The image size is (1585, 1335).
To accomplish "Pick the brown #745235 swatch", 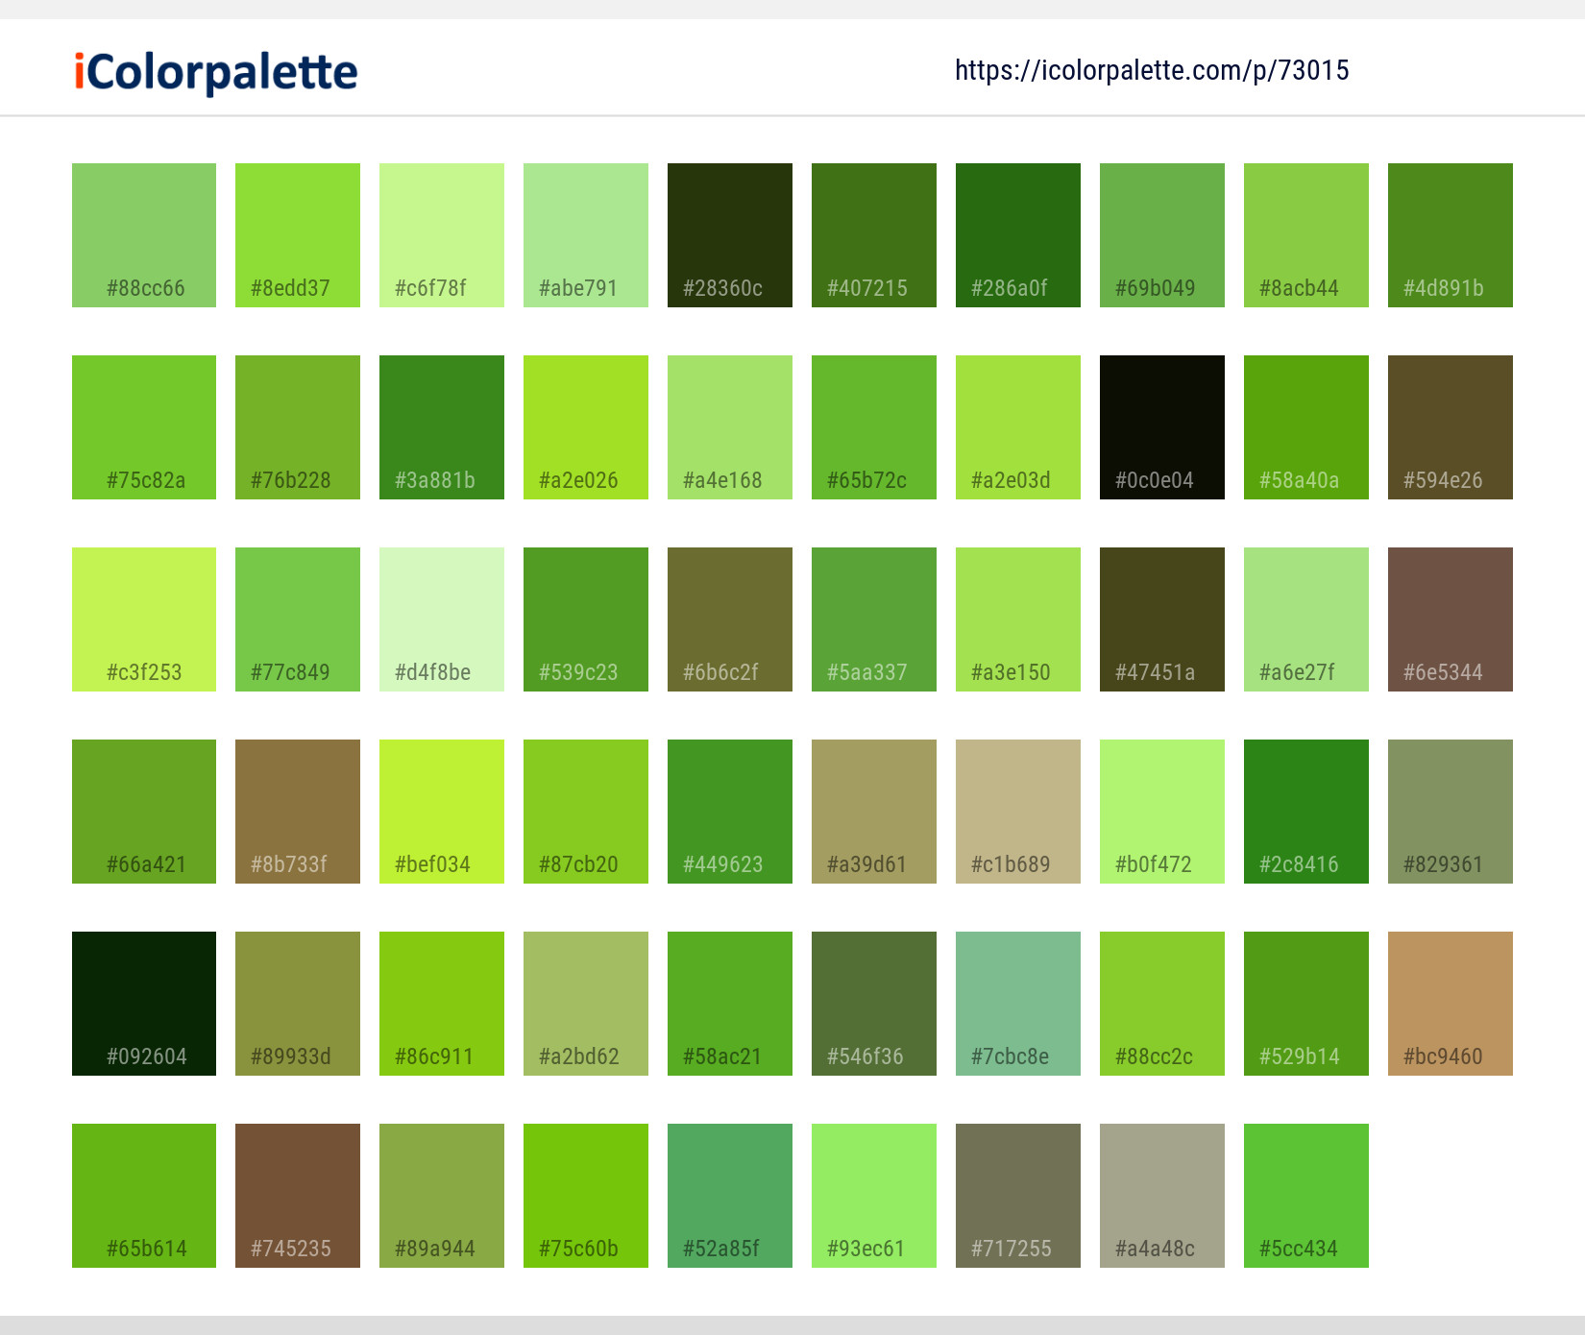I will (298, 1196).
